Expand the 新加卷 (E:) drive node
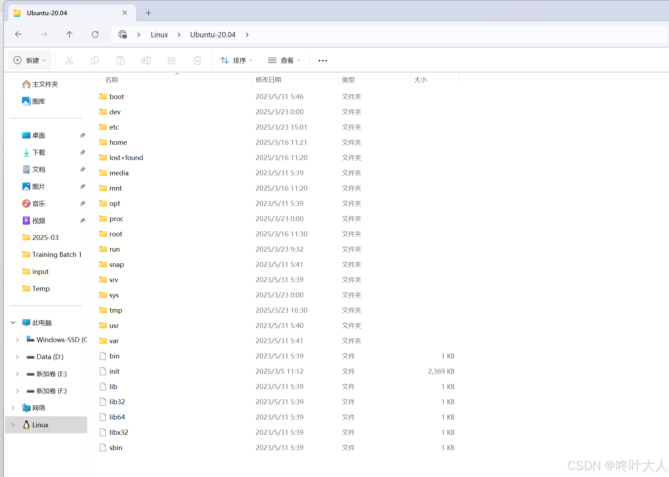This screenshot has height=477, width=669. (17, 374)
